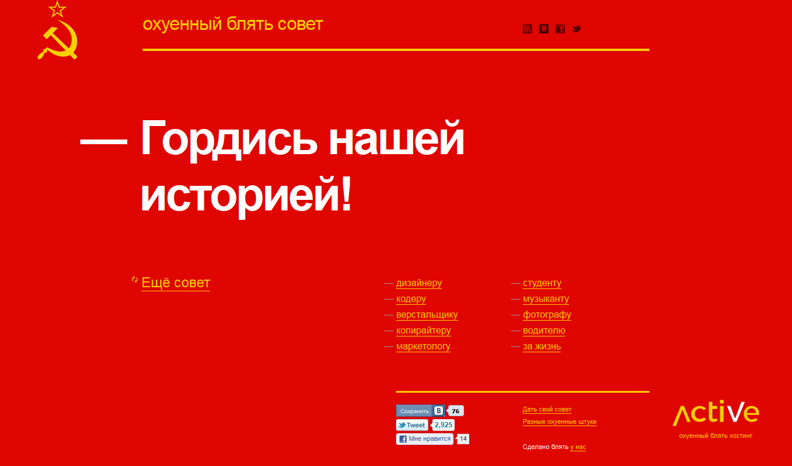Screen dimensions: 792x466
Task: Click the Twitter bird icon in header
Action: (577, 29)
